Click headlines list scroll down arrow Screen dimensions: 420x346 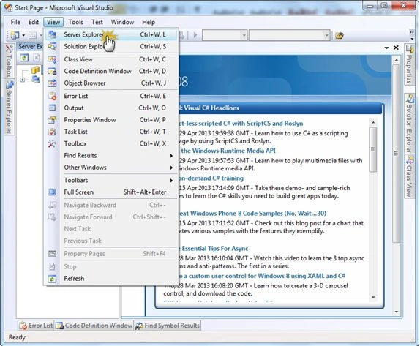[373, 297]
